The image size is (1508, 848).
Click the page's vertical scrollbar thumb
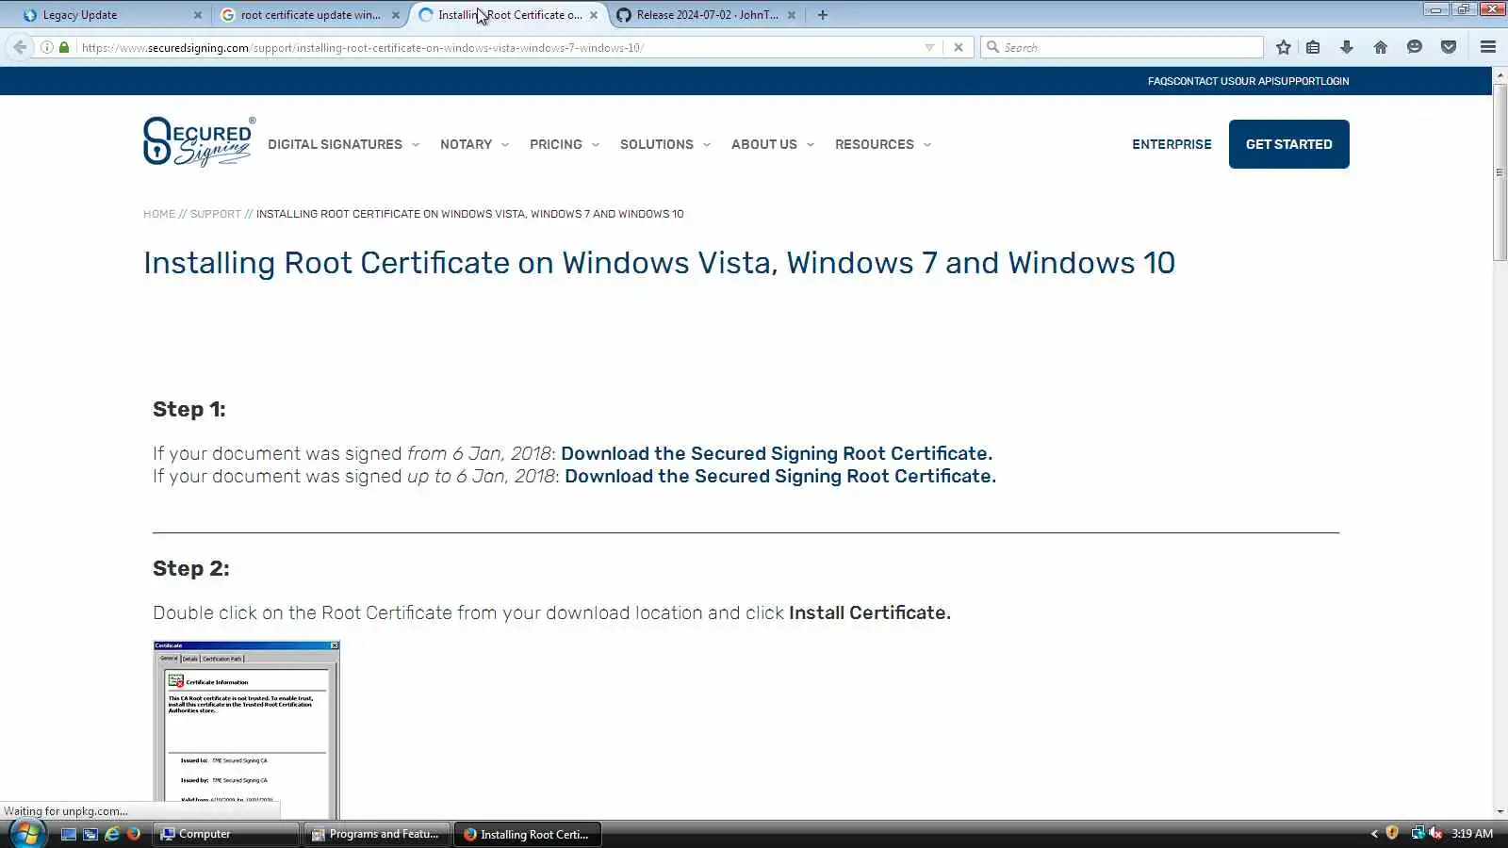(1500, 173)
